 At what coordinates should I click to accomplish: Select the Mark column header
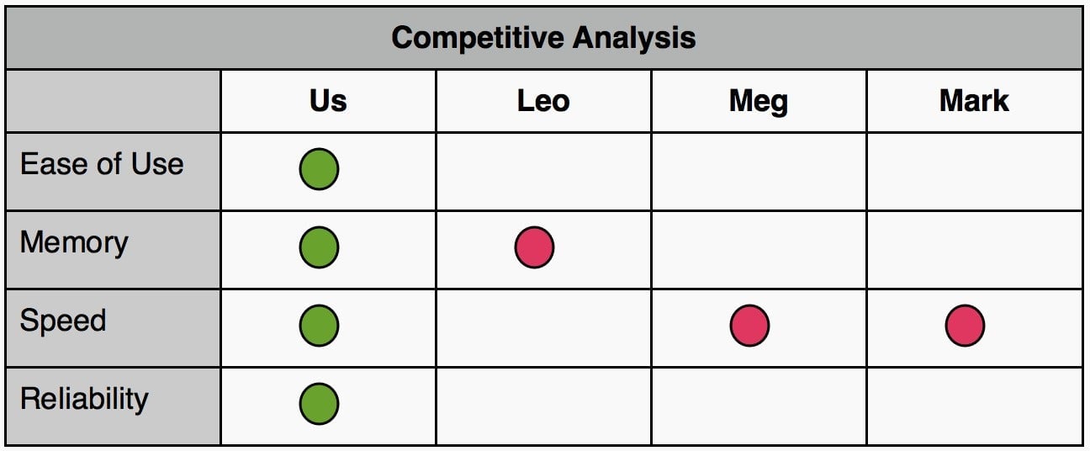tap(974, 101)
